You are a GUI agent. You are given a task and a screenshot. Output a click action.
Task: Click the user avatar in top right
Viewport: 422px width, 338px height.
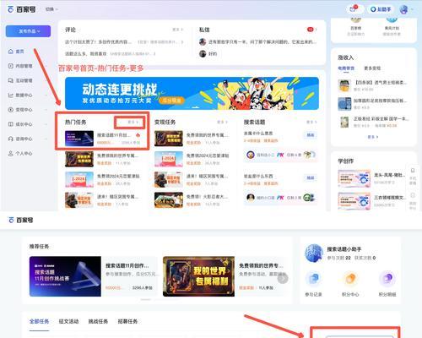404,9
